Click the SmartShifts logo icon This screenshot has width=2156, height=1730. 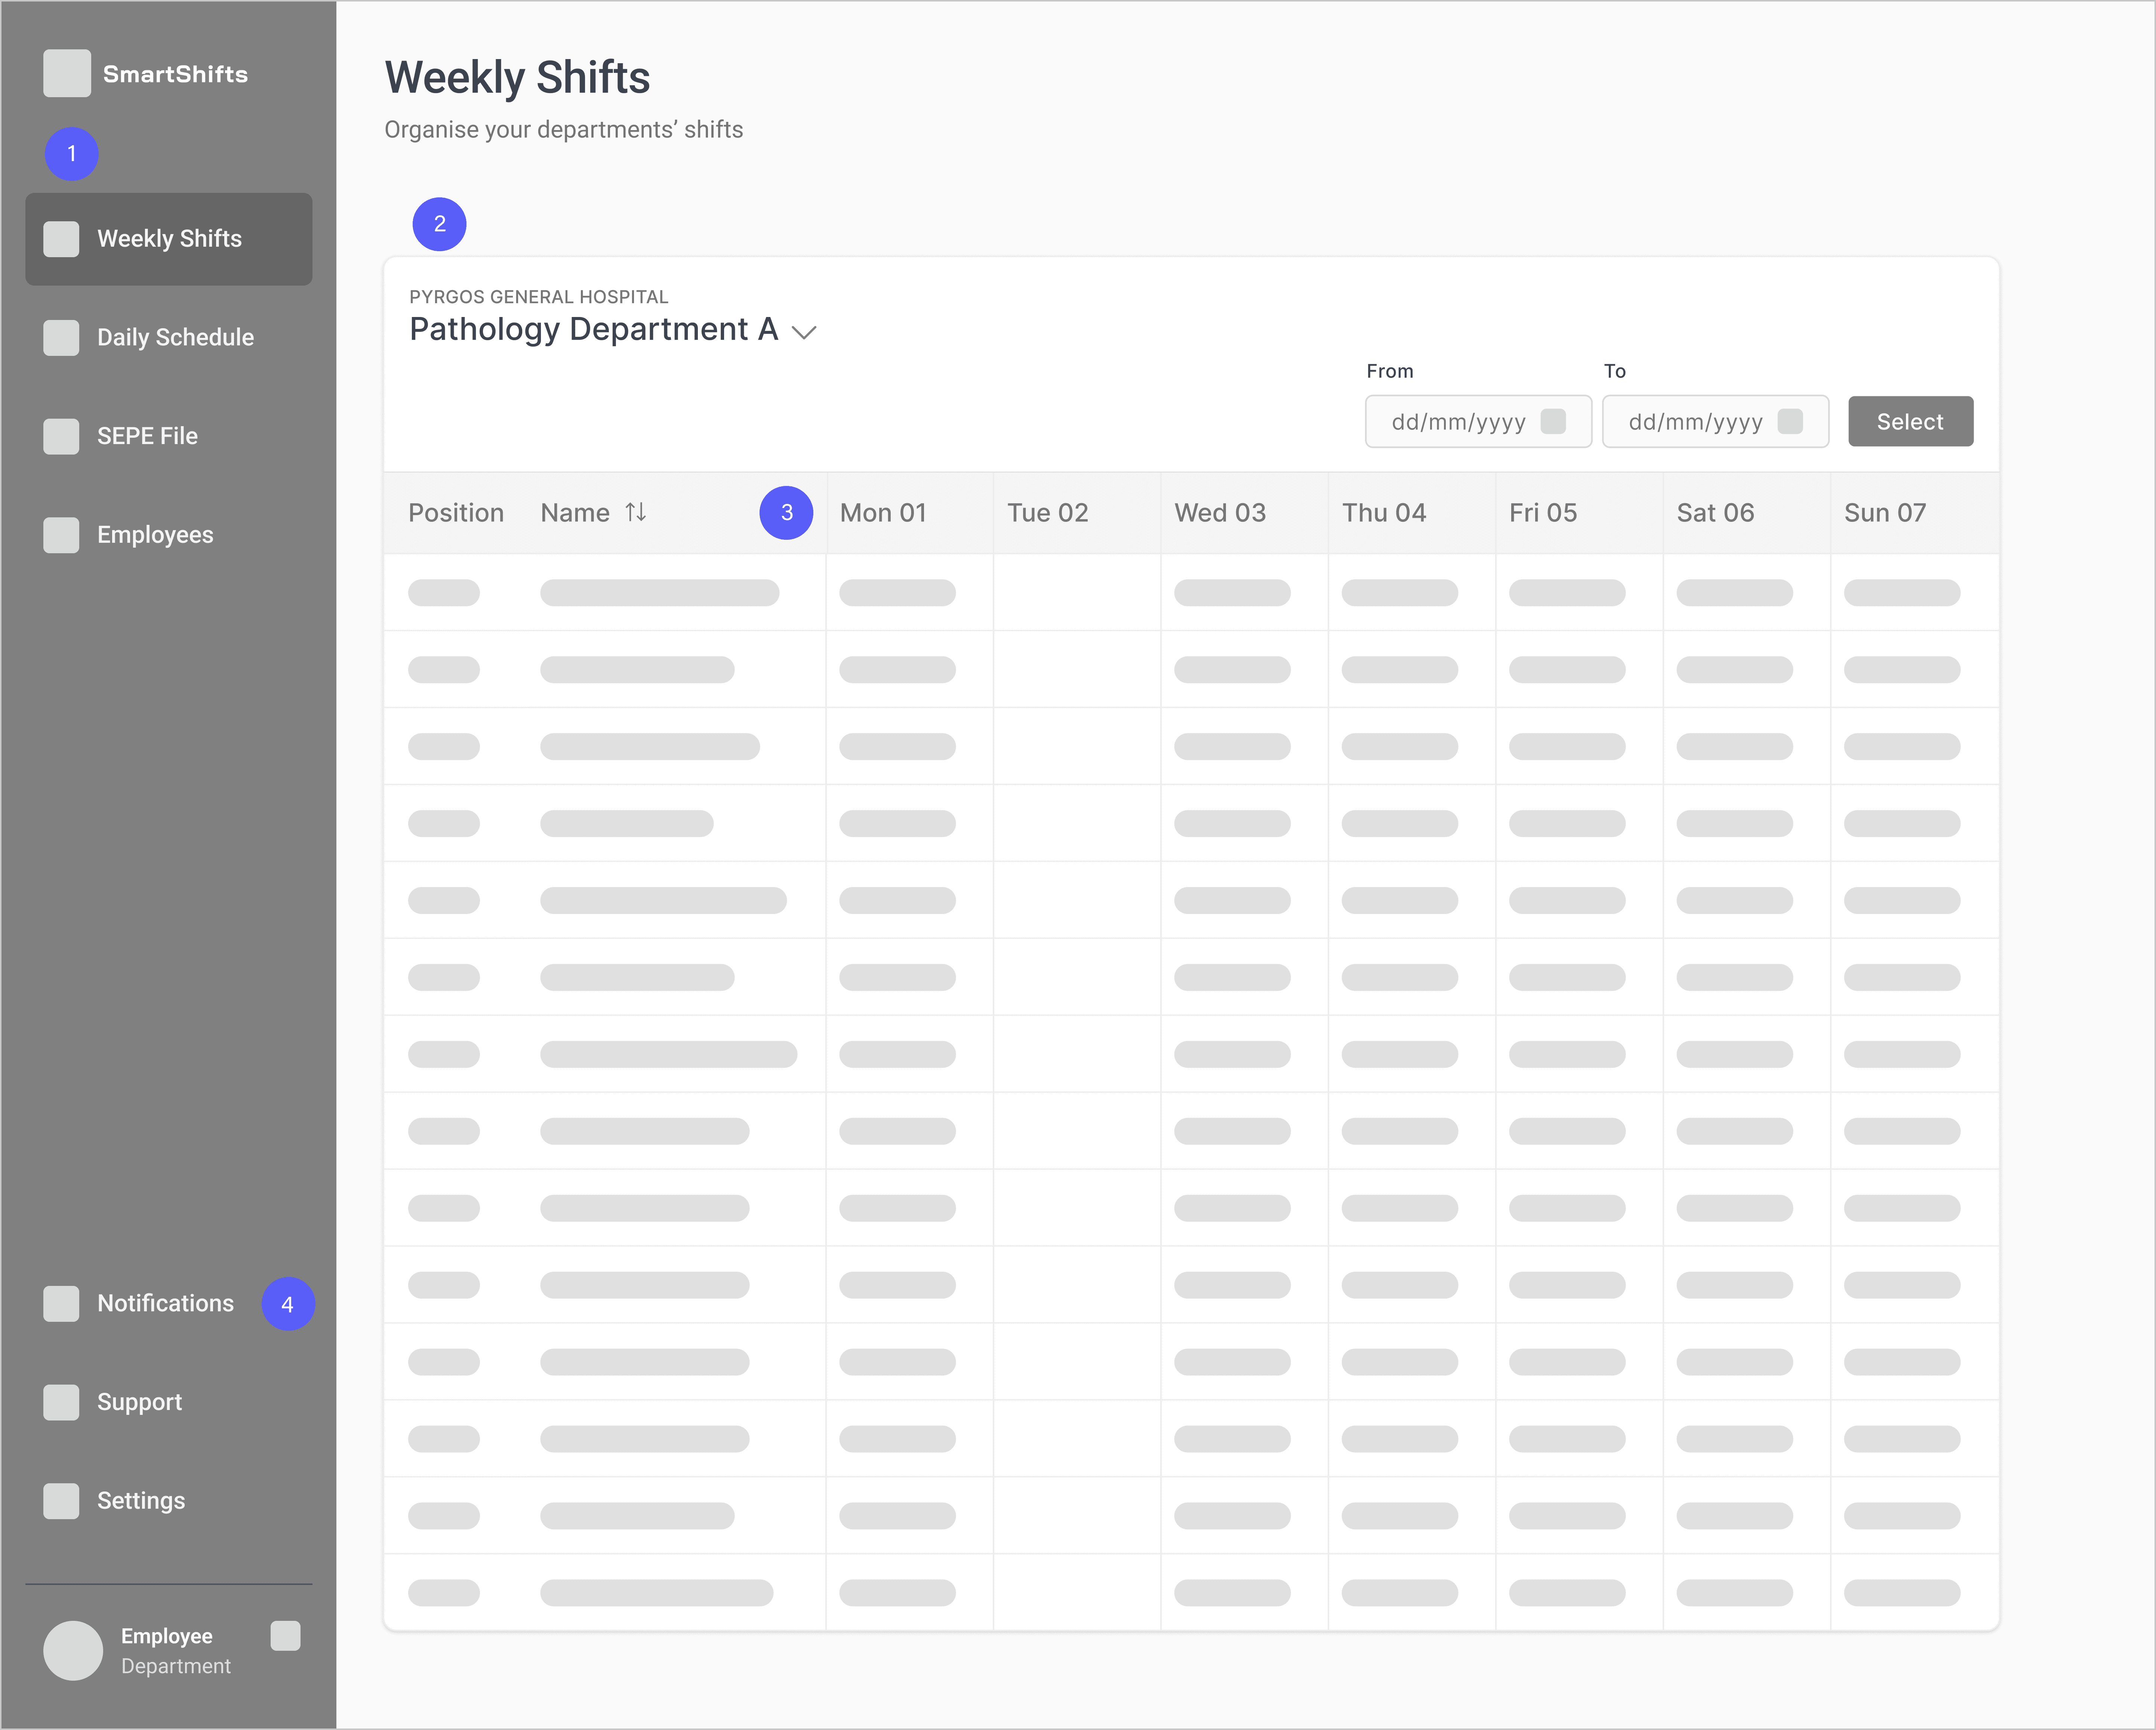(67, 73)
